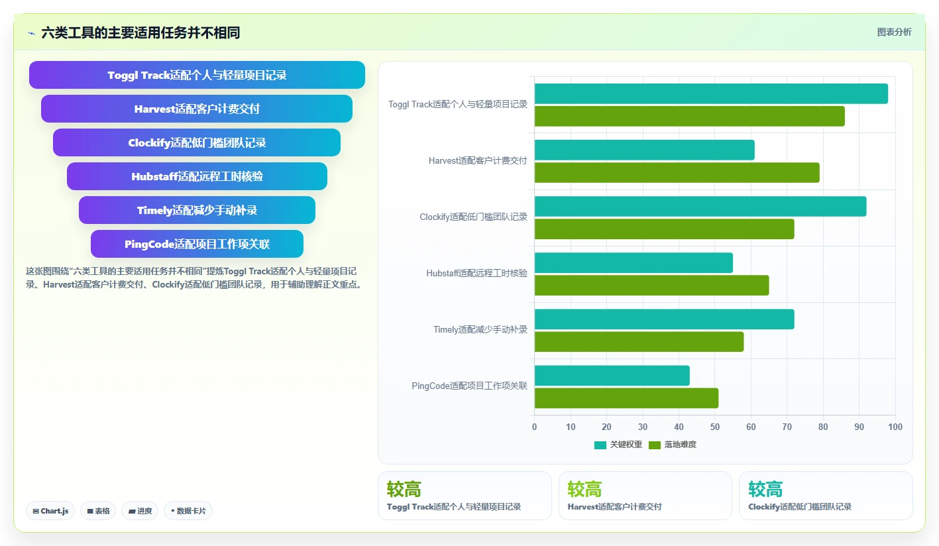The height and width of the screenshot is (546, 939).
Task: Click the teal bar for Harvest
Action: 645,150
